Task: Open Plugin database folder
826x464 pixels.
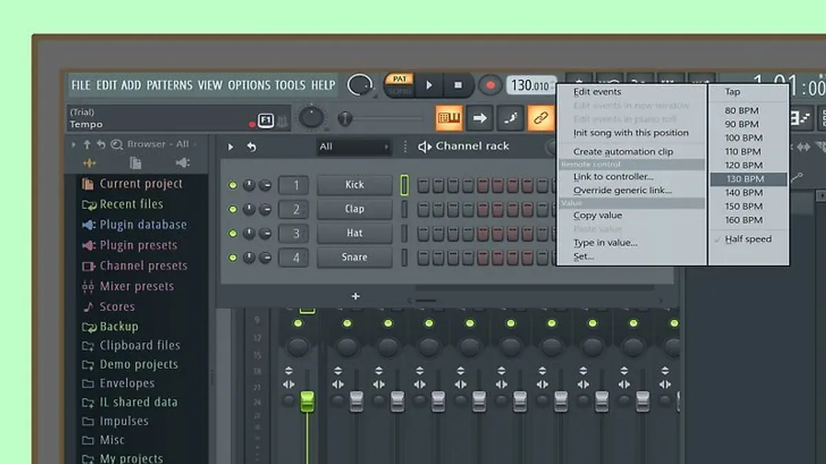Action: pyautogui.click(x=134, y=225)
